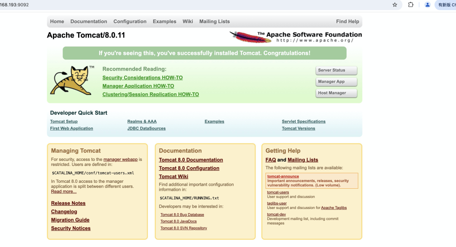Open the browser extensions puzzle icon
The image size is (456, 247).
411,5
